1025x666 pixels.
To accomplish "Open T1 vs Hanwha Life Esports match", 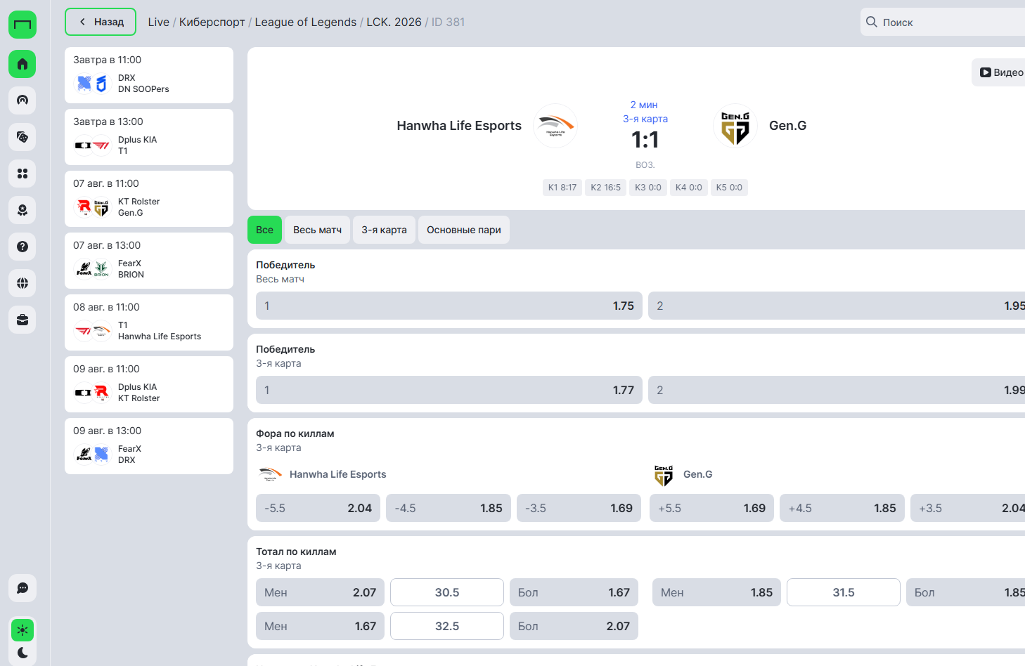I will click(x=149, y=322).
